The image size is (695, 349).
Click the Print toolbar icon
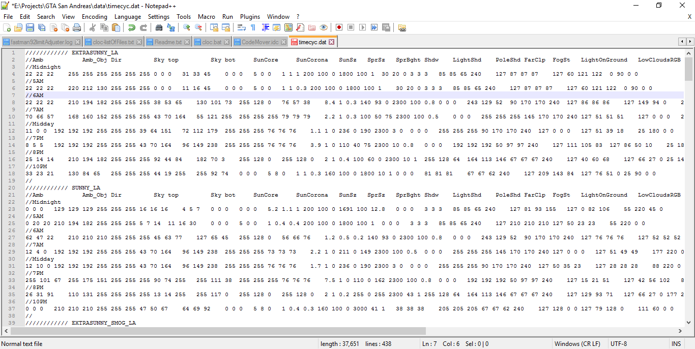point(77,27)
